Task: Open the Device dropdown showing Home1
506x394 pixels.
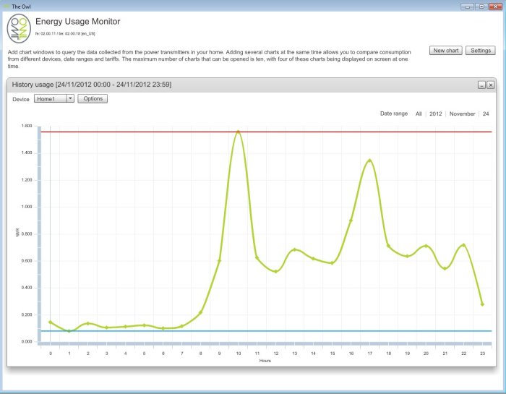Action: point(49,98)
